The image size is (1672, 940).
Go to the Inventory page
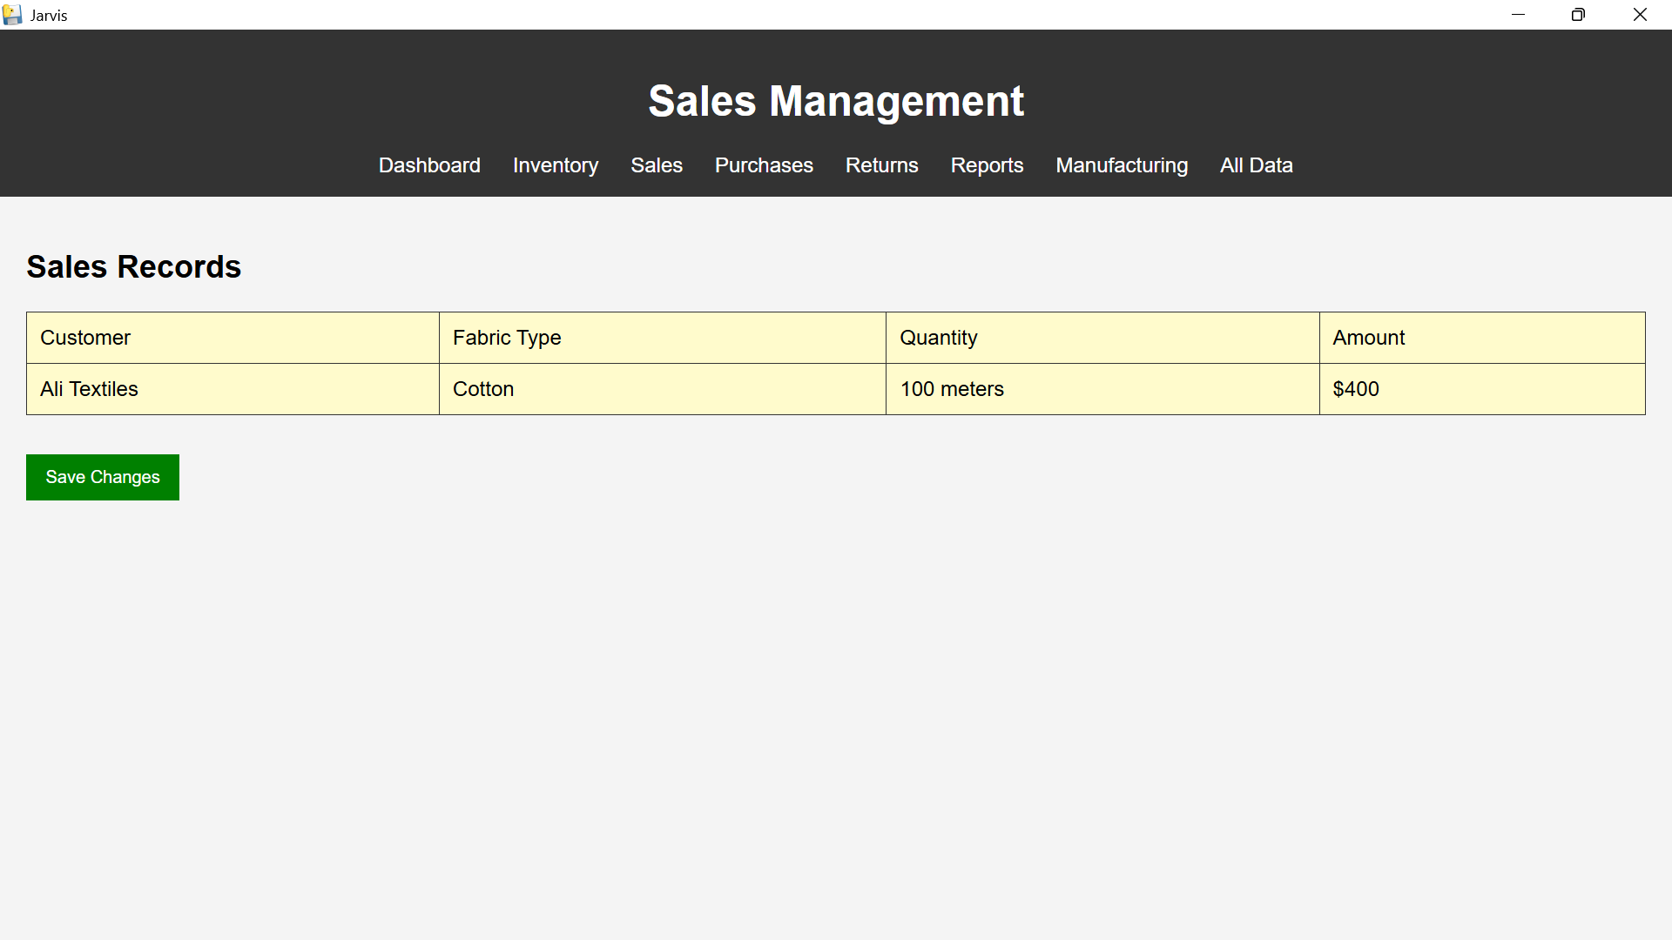[x=556, y=165]
